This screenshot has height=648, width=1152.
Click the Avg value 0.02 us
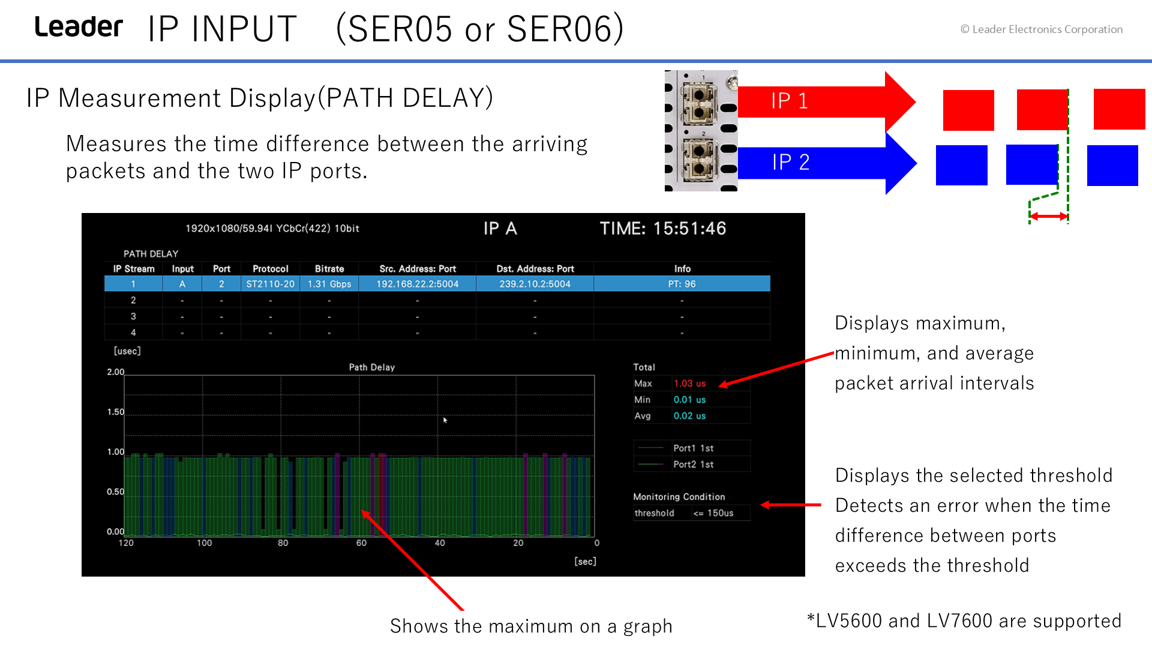(689, 416)
